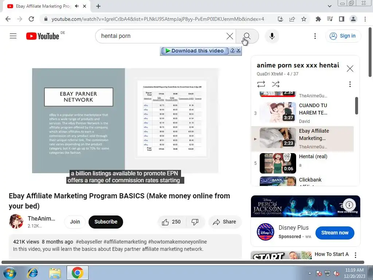Toggle Chrome side panel
This screenshot has width=373, height=280.
342,19
